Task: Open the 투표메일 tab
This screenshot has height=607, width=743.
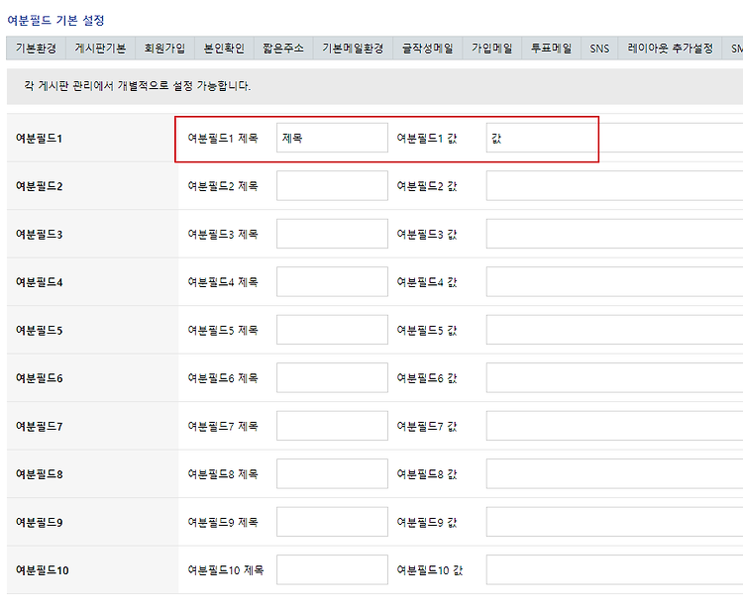Action: pos(552,49)
